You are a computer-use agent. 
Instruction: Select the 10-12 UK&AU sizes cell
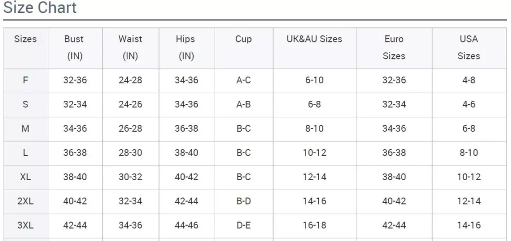314,153
